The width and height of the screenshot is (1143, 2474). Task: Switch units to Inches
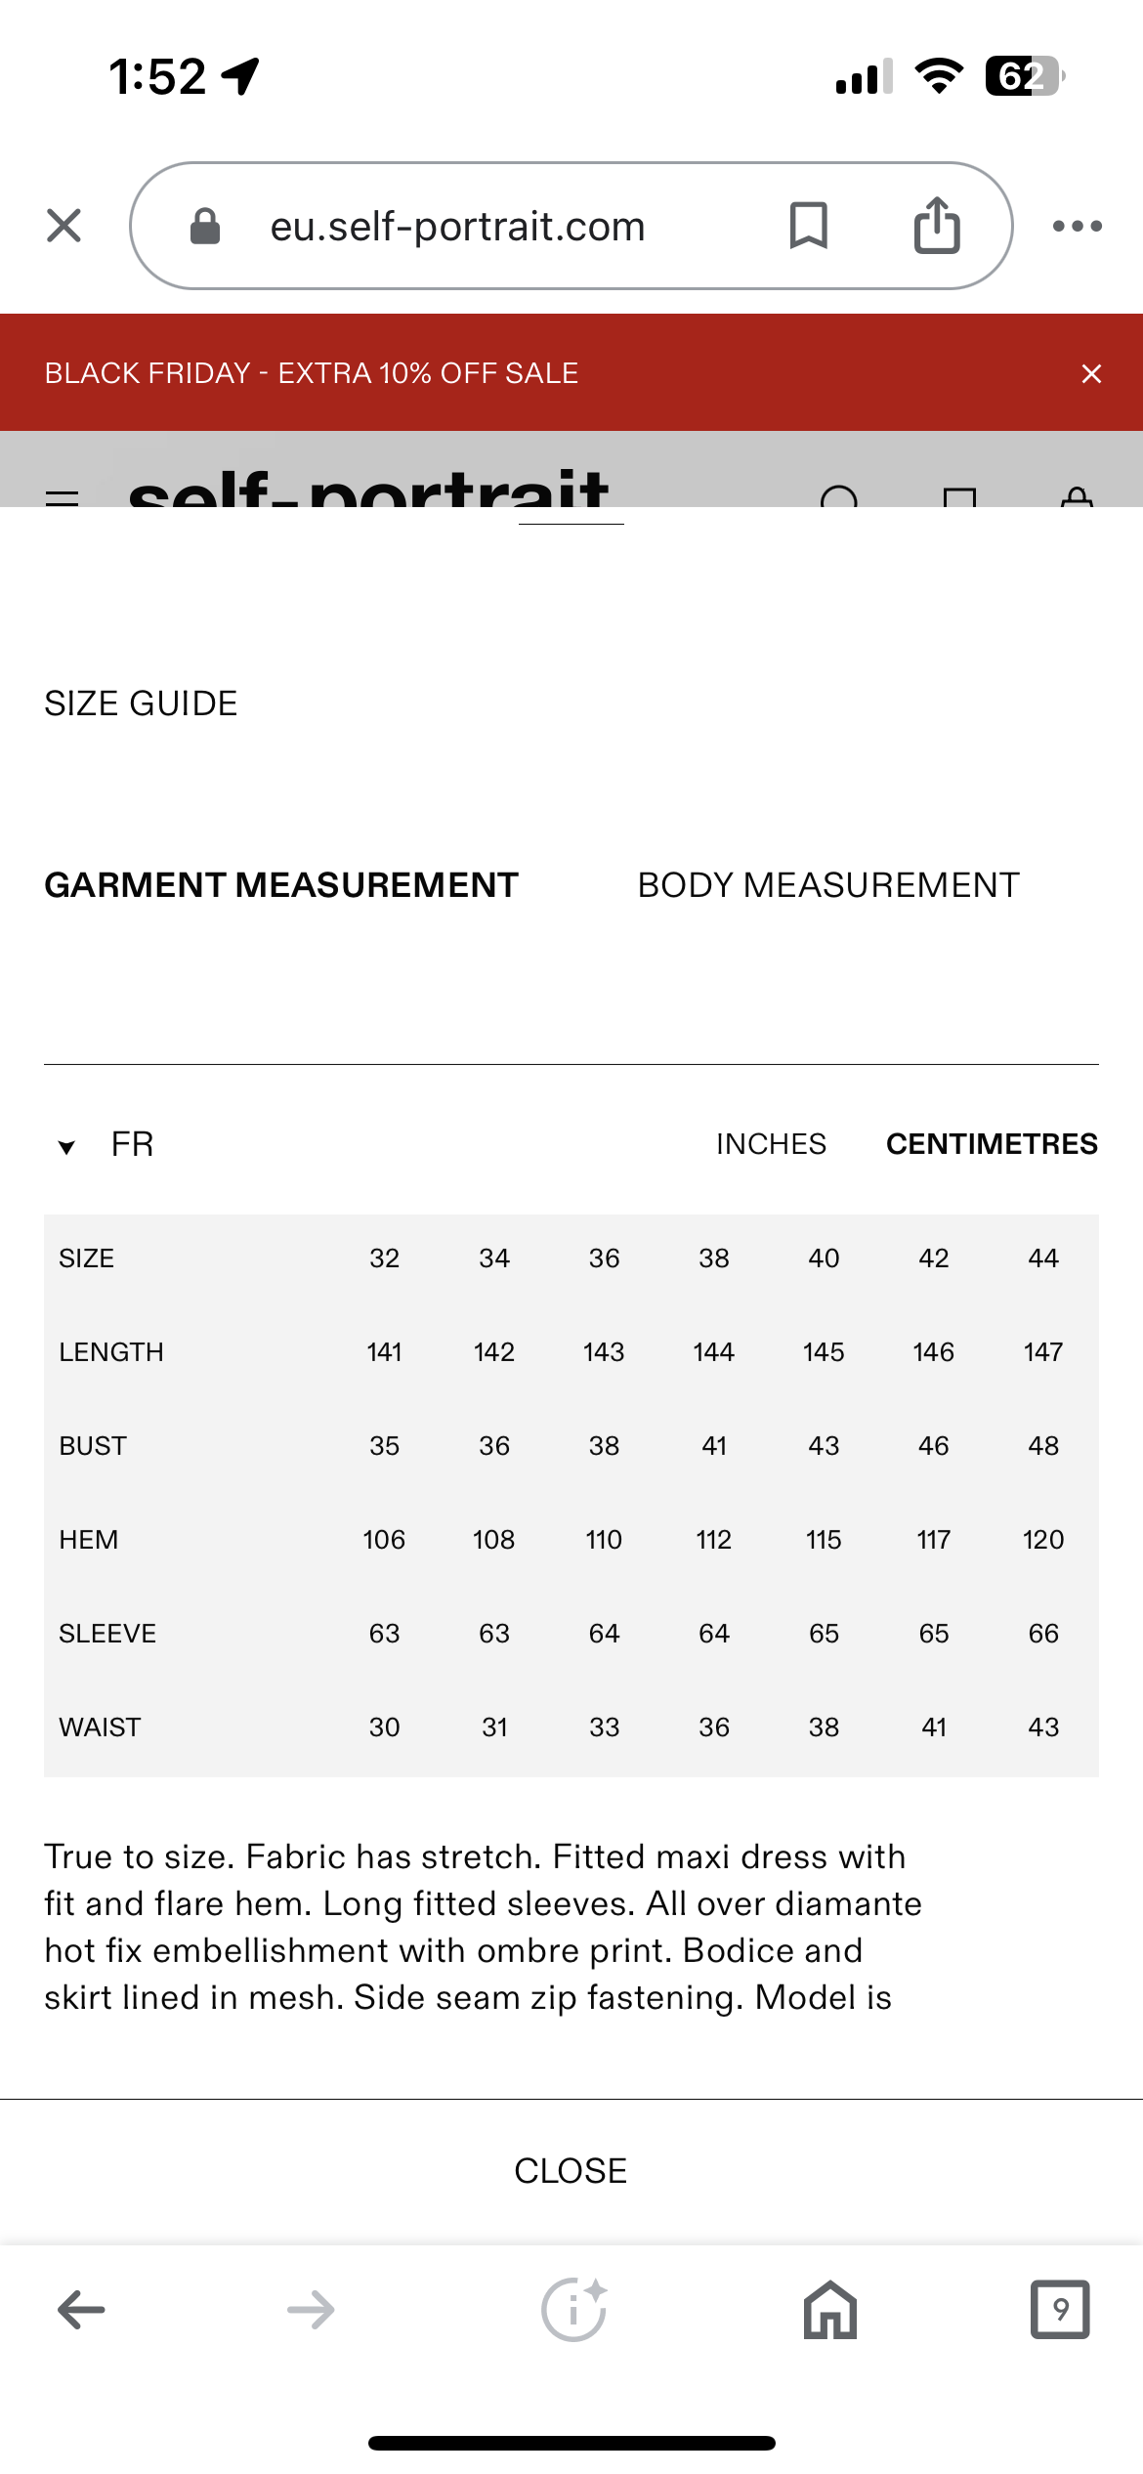(x=771, y=1144)
